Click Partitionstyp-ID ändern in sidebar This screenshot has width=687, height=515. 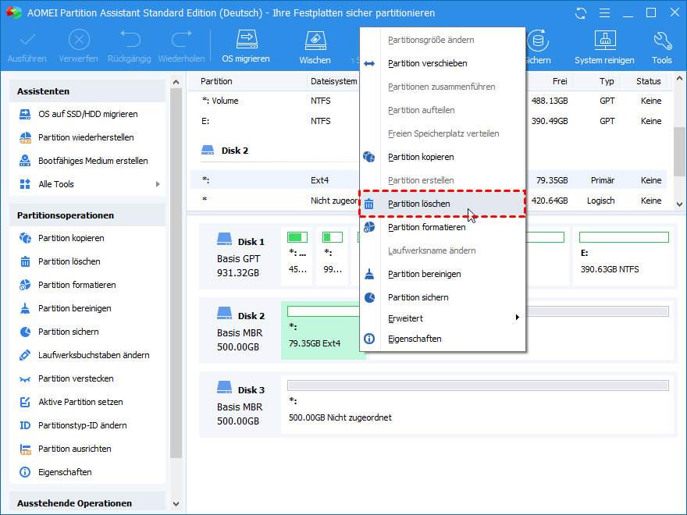87,426
